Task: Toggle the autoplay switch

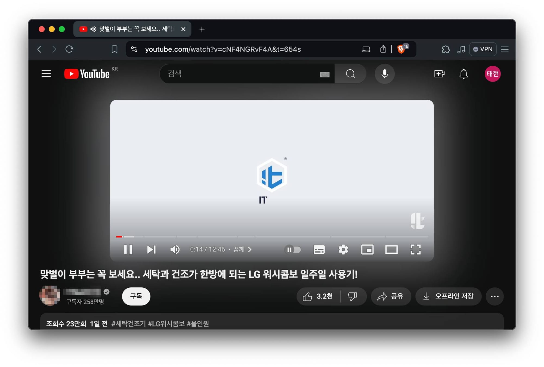Action: click(293, 250)
